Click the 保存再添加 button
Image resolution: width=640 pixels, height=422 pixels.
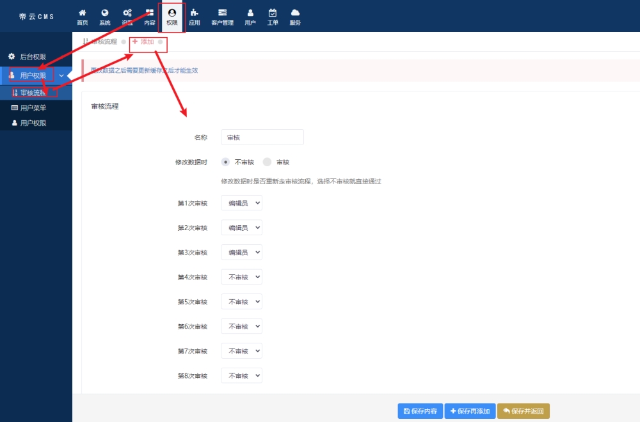pyautogui.click(x=470, y=411)
